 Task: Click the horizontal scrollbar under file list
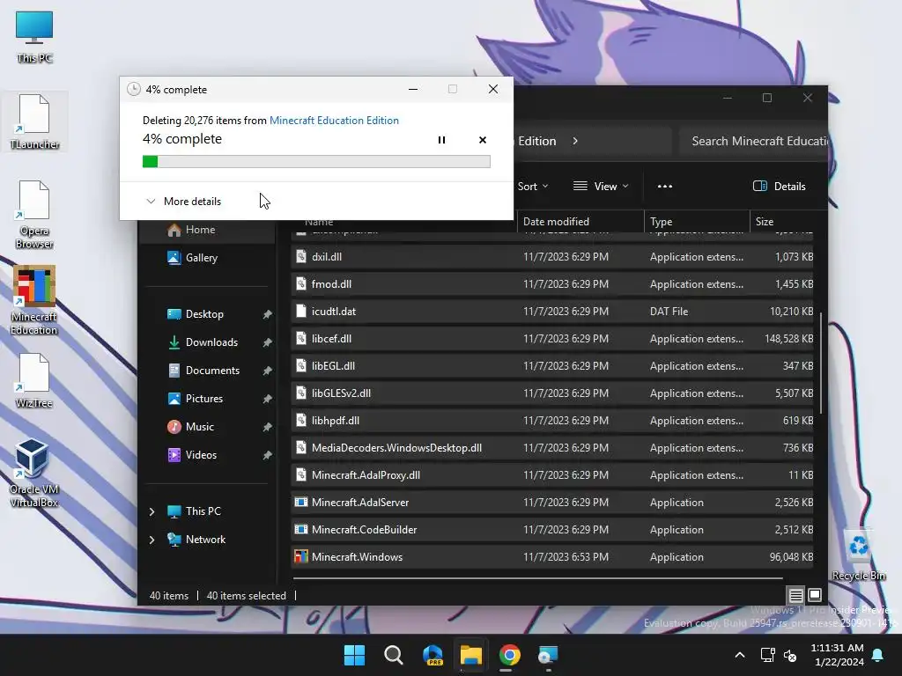coord(538,577)
